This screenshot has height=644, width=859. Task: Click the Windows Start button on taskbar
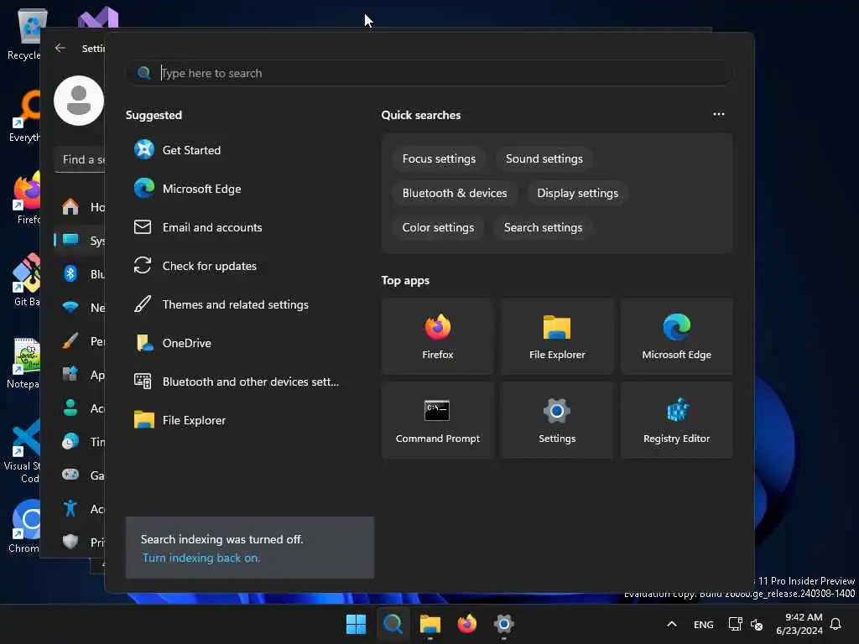coord(356,624)
